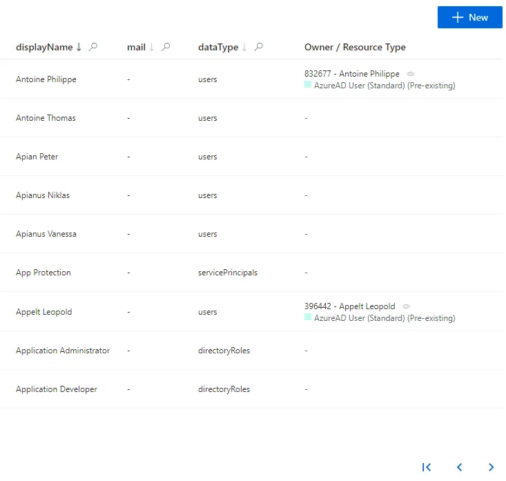Click AzureAD User label under Antoine Philippe
The image size is (506, 481).
(385, 86)
